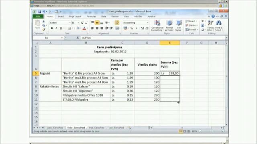Paste clipboard contents
257x144 pixels.
[37, 25]
